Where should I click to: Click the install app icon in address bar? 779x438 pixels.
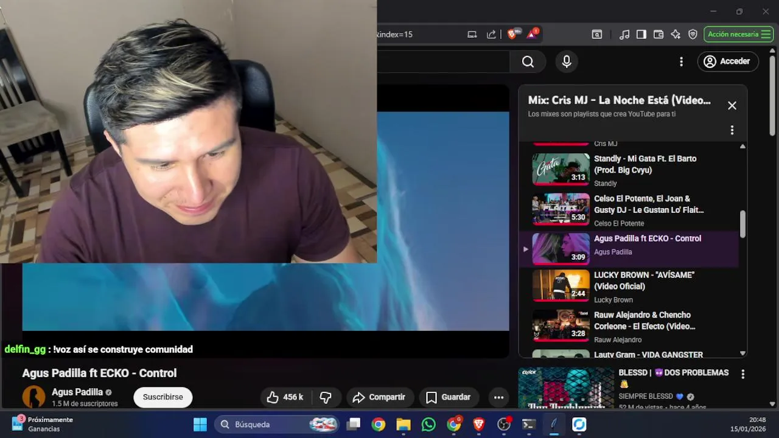(x=472, y=34)
